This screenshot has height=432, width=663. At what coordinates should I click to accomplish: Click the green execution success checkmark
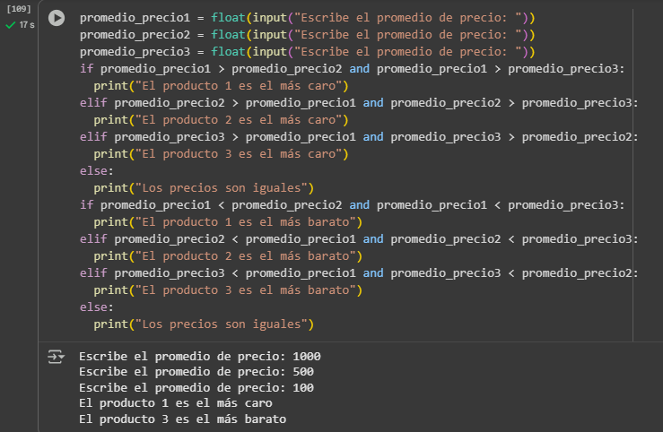click(11, 25)
